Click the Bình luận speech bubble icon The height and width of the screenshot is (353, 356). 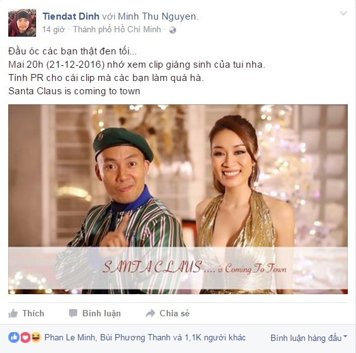coord(73,313)
